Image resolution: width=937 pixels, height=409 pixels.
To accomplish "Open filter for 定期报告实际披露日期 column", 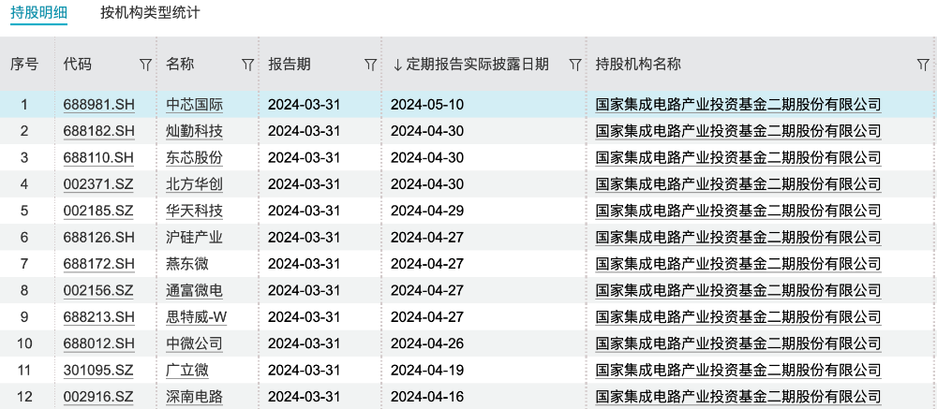I will [575, 66].
